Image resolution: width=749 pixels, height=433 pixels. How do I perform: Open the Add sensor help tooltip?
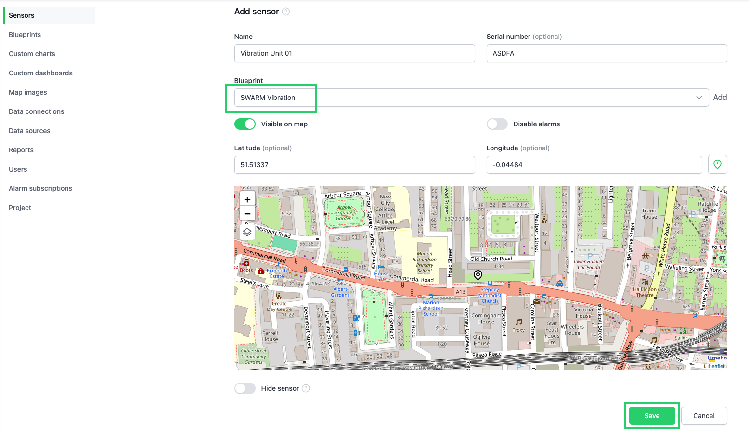286,11
